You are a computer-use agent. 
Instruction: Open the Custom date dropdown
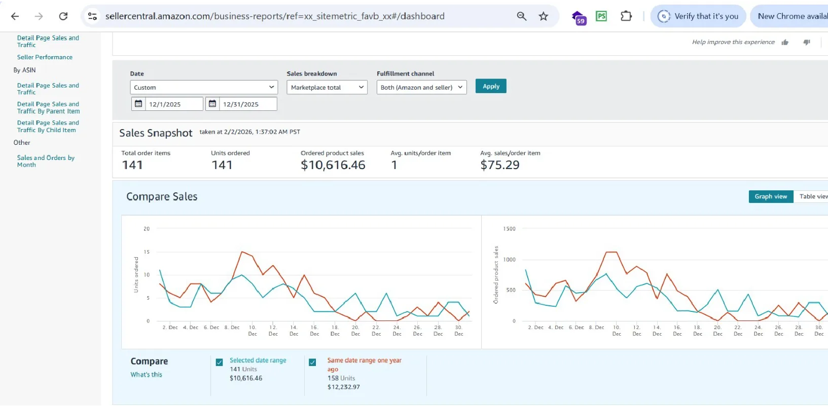click(204, 88)
